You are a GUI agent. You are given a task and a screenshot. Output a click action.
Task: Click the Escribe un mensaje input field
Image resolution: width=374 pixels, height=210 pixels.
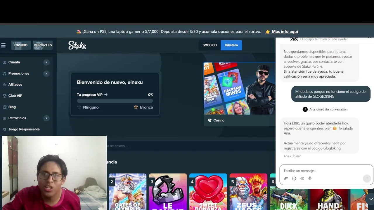coord(326,171)
